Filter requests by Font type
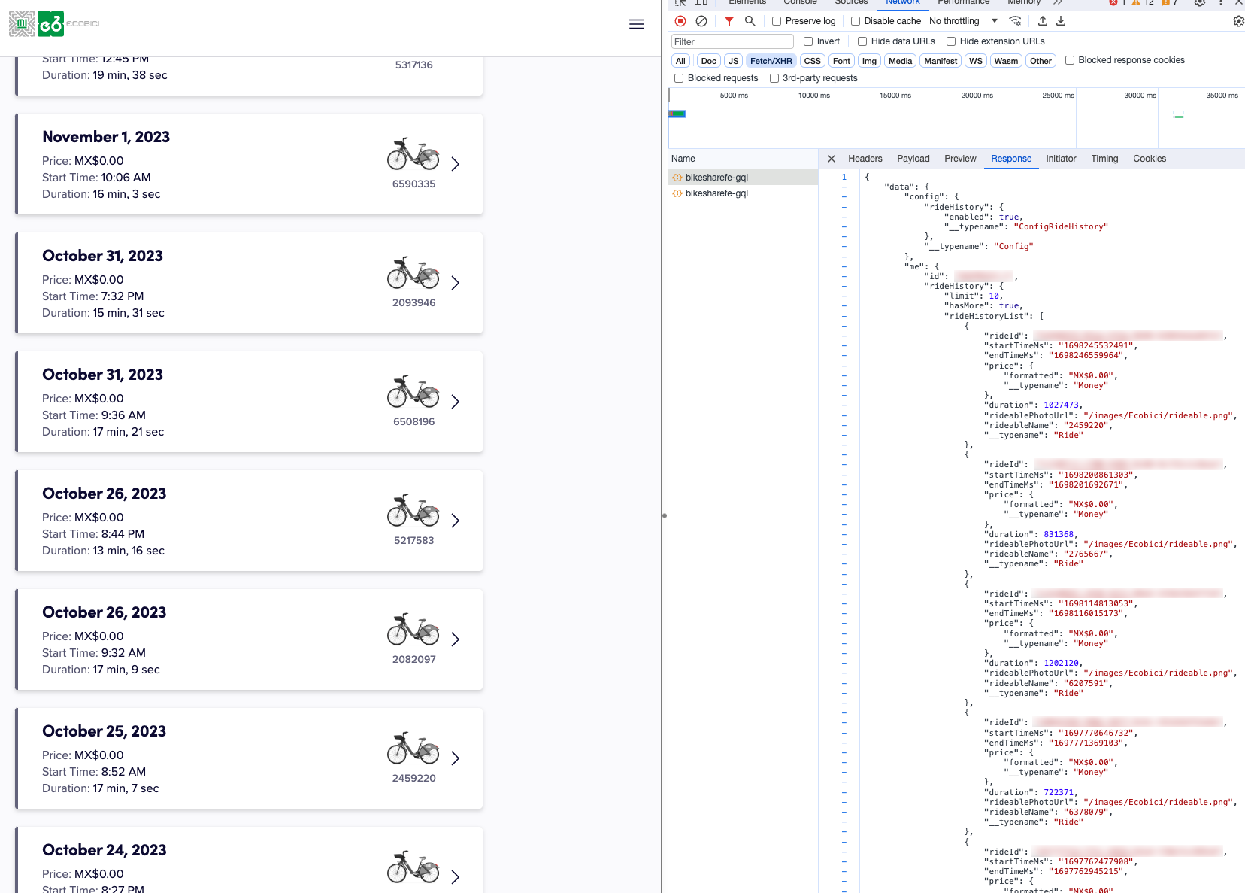1245x893 pixels. coord(841,61)
